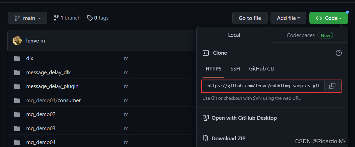Click the clone help question-mark icon
Viewport: 355px width, 147px height.
[338, 53]
